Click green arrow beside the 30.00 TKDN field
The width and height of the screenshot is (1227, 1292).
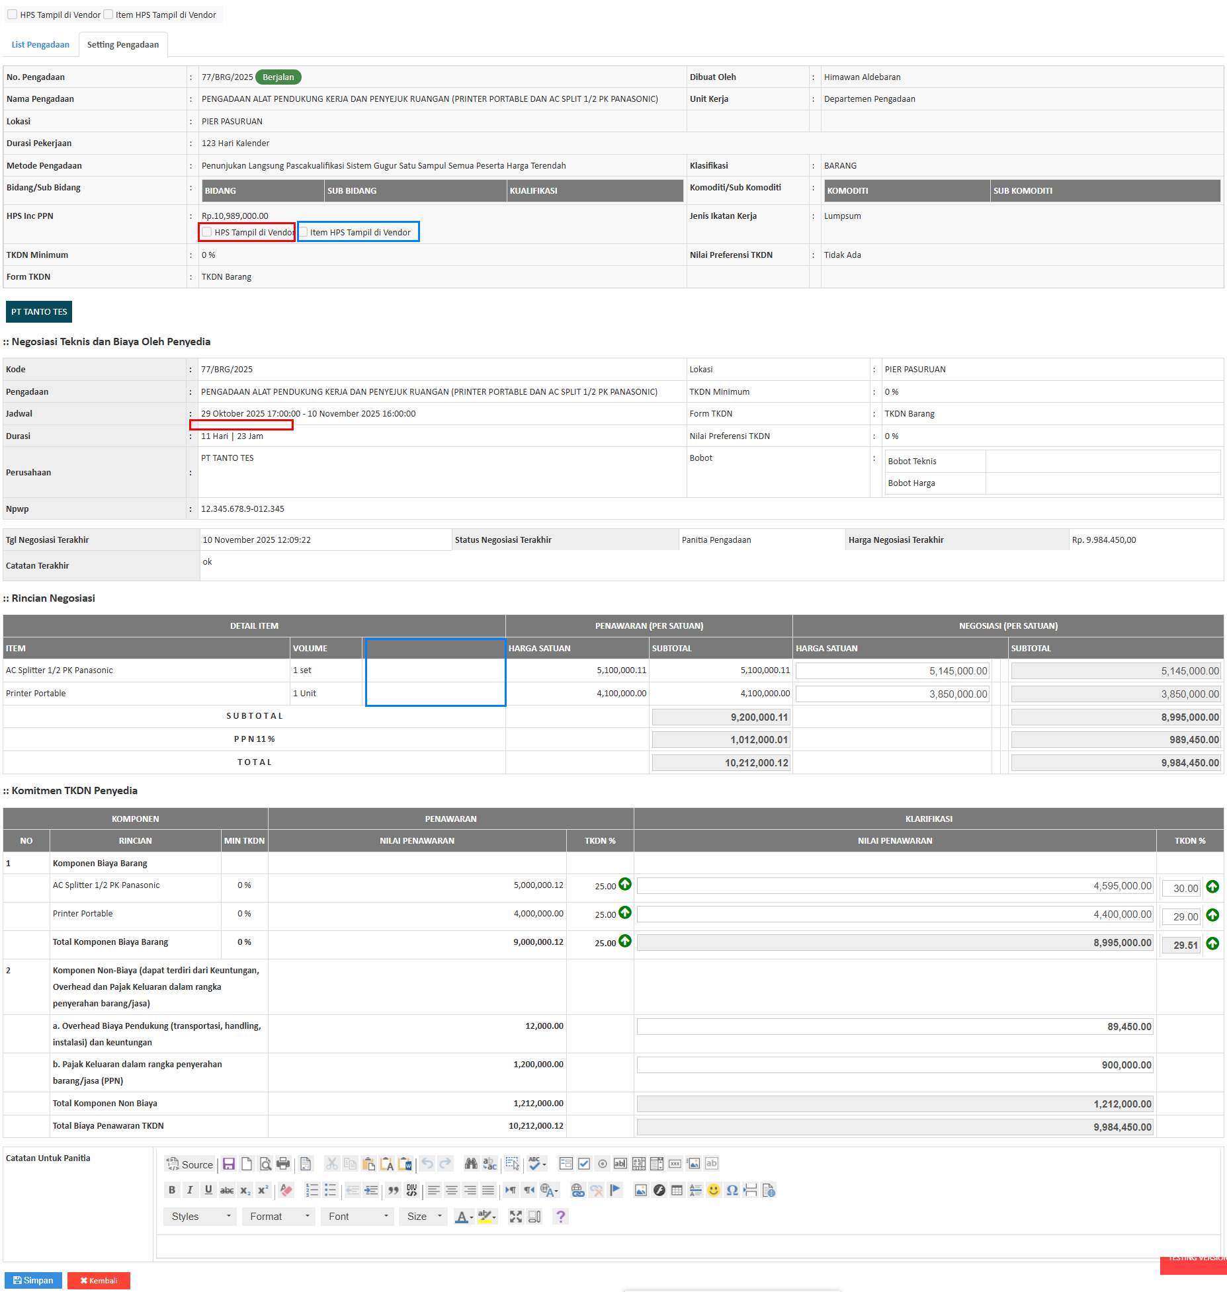point(1212,887)
